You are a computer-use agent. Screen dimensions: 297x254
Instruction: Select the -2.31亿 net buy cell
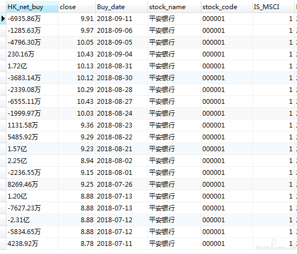click(x=32, y=220)
